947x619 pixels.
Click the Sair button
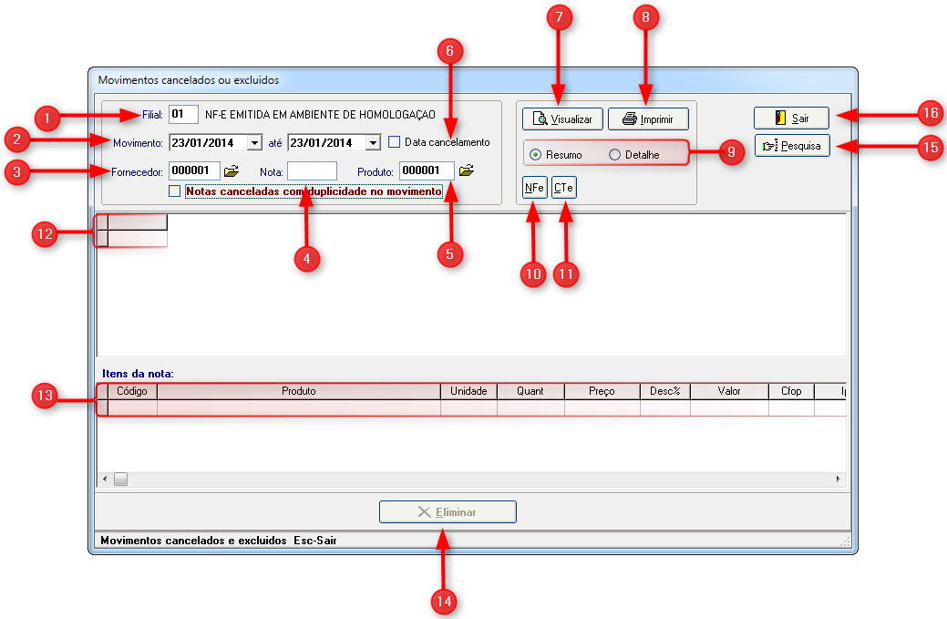[x=791, y=118]
